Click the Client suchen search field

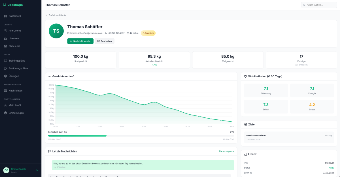pyautogui.click(x=319, y=5)
